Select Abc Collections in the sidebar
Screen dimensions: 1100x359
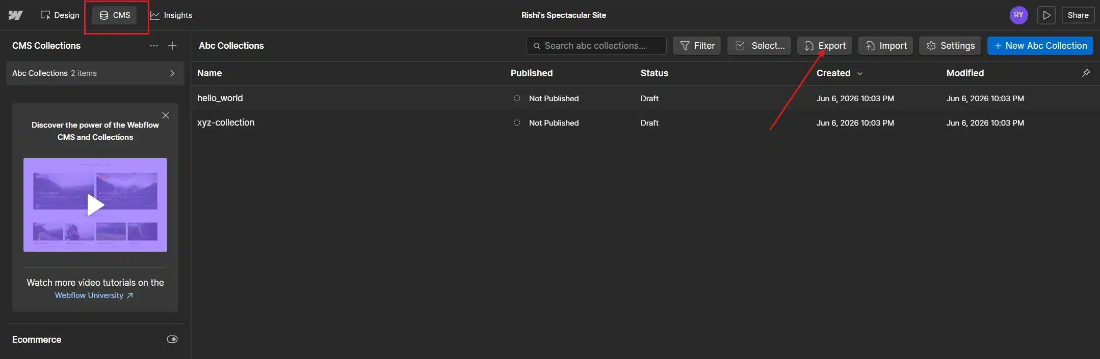click(95, 73)
